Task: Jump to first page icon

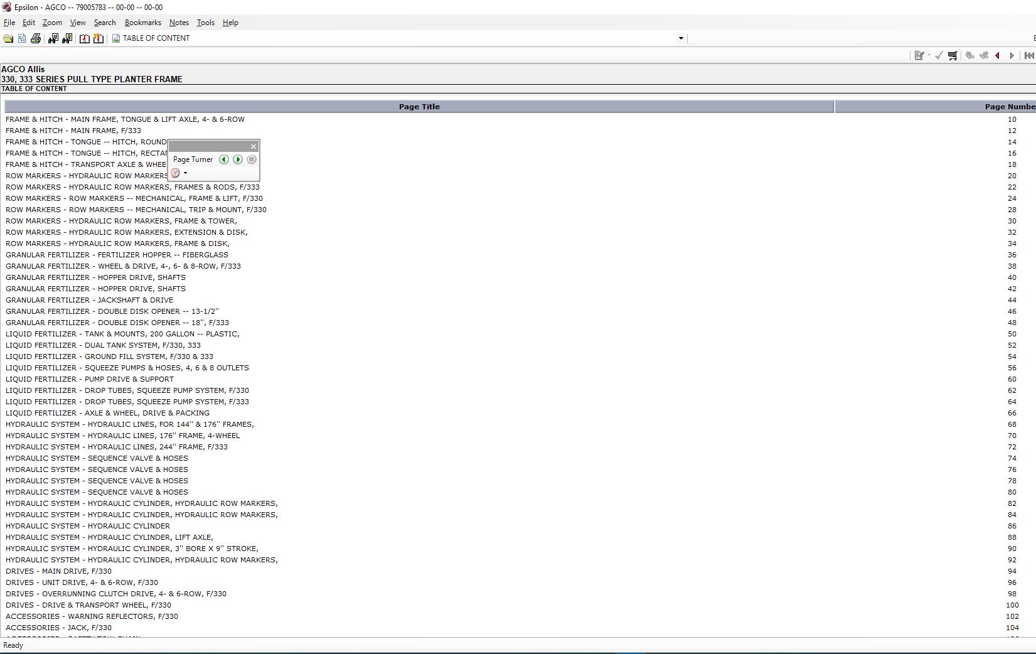Action: tap(1029, 56)
